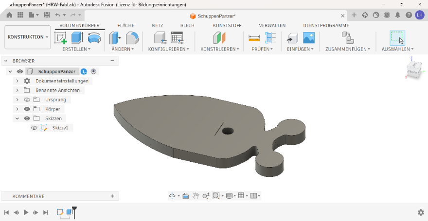Screen dimensions: 428x221
Task: Click the Zoom tool icon
Action: pyautogui.click(x=206, y=196)
